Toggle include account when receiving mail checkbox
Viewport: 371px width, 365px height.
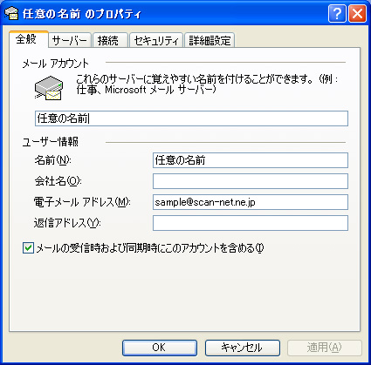pyautogui.click(x=28, y=248)
